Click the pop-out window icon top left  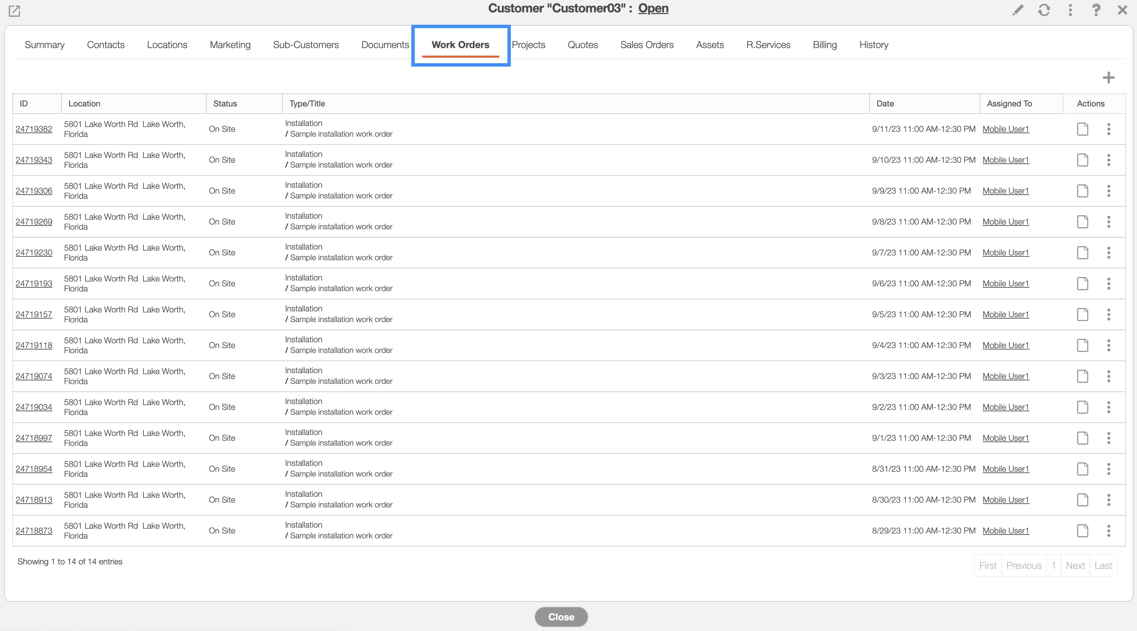[14, 11]
